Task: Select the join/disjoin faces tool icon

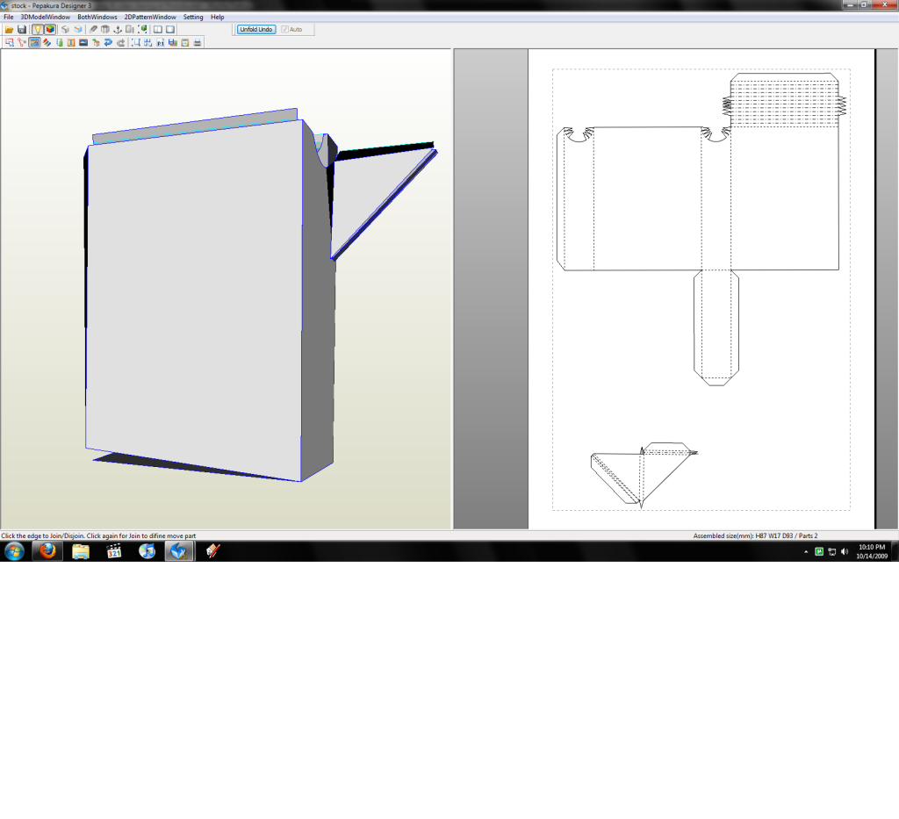Action: click(22, 42)
